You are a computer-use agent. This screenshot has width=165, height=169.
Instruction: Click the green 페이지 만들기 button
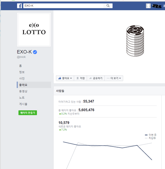point(27,113)
